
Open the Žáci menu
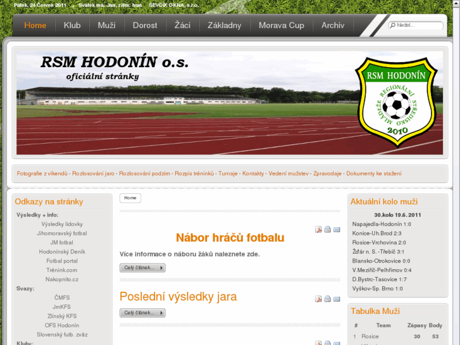tap(182, 25)
